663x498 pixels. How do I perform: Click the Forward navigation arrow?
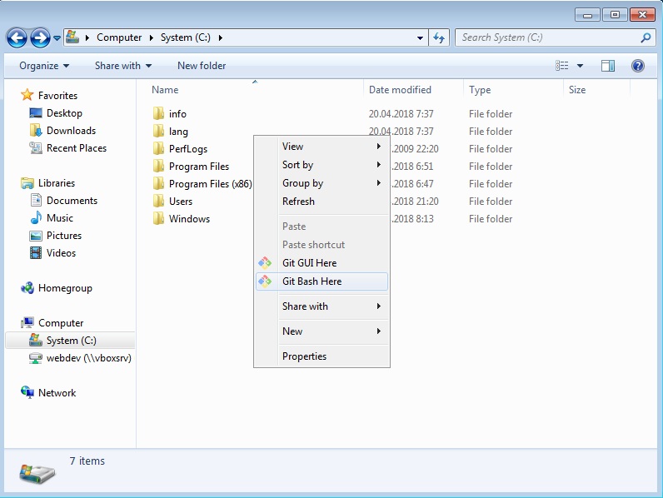tap(40, 38)
